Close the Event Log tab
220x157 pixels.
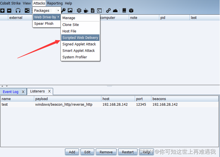click(23, 92)
